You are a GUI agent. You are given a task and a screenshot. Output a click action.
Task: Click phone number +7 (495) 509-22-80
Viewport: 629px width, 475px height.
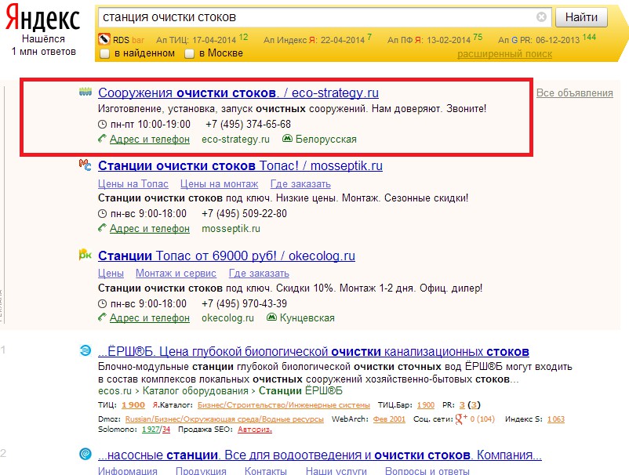(x=244, y=214)
